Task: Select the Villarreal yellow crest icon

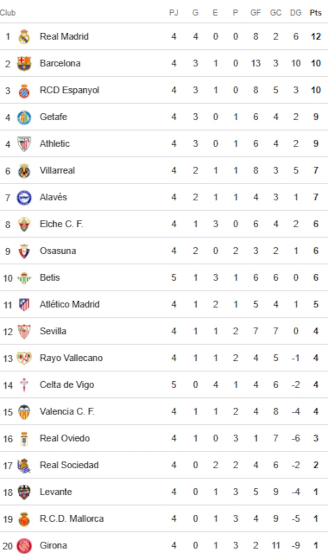Action: (x=24, y=171)
